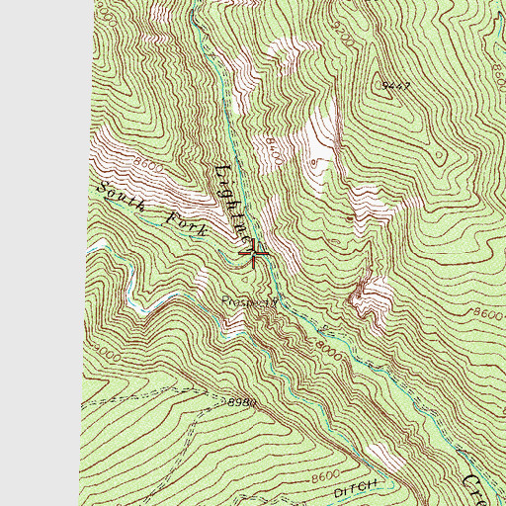Select the 8600 contour label next to DITCH

[326, 476]
